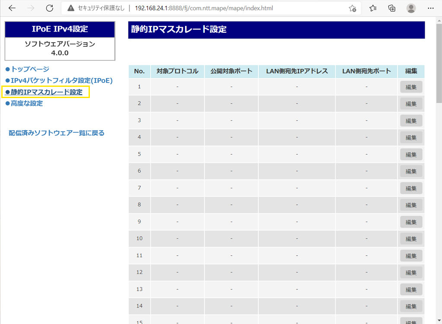Image resolution: width=442 pixels, height=324 pixels.
Task: Open 高度な設定 sidebar link
Action: coord(27,103)
